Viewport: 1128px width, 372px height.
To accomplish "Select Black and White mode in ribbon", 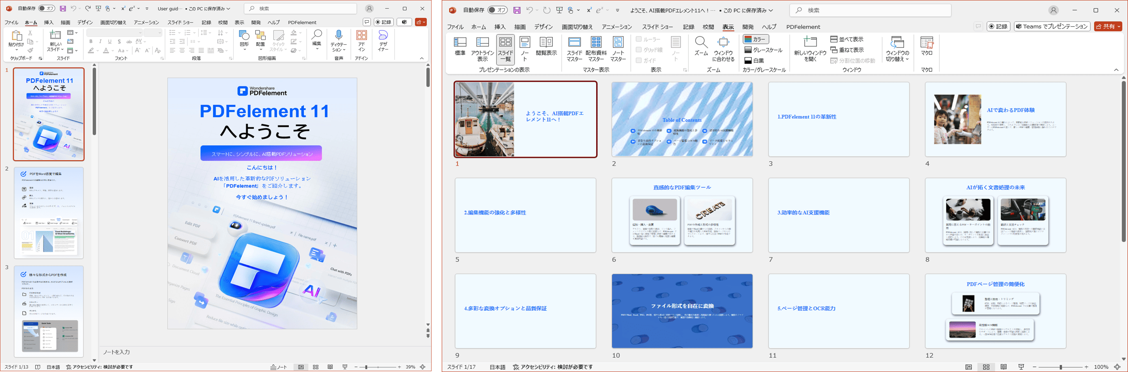I will [754, 60].
